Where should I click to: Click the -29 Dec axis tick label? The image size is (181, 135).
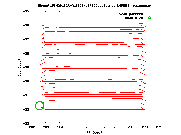click(26, 67)
